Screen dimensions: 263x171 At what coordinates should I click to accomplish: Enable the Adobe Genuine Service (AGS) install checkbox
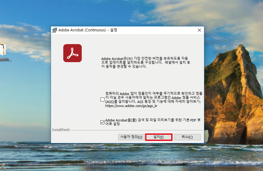102,99
